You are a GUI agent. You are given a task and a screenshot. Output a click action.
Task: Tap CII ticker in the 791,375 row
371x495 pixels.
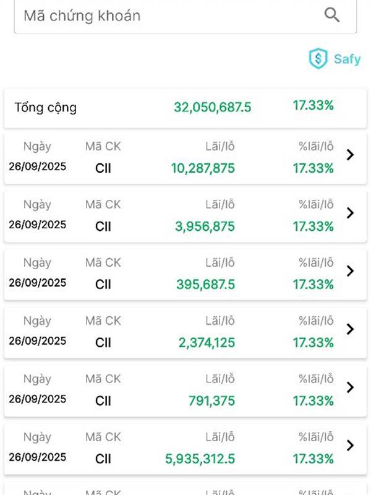[103, 401]
